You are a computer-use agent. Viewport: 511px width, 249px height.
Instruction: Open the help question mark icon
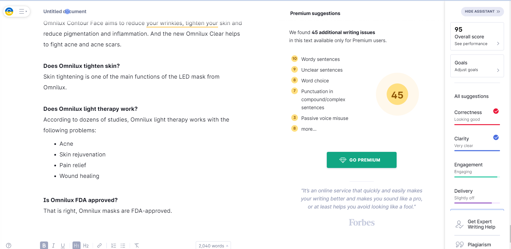pyautogui.click(x=9, y=246)
